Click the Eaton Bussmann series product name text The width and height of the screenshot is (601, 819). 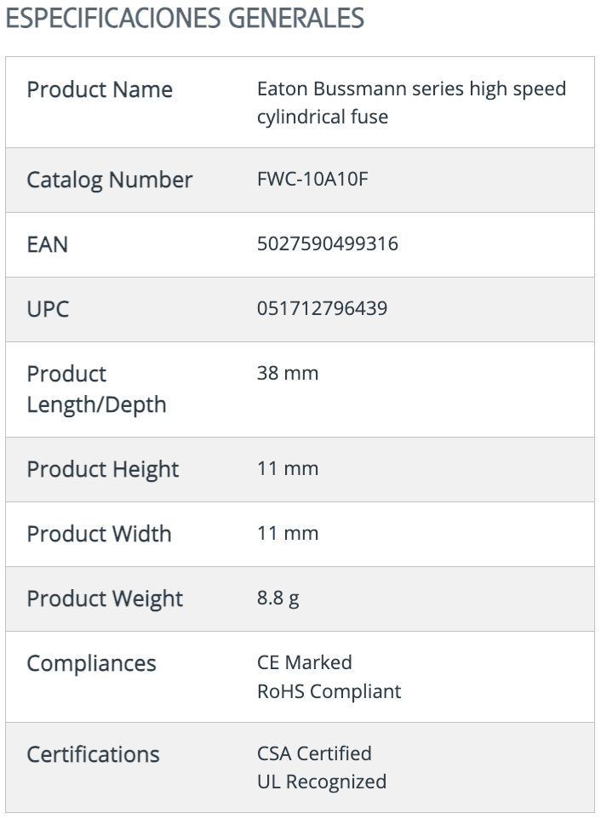pyautogui.click(x=411, y=102)
